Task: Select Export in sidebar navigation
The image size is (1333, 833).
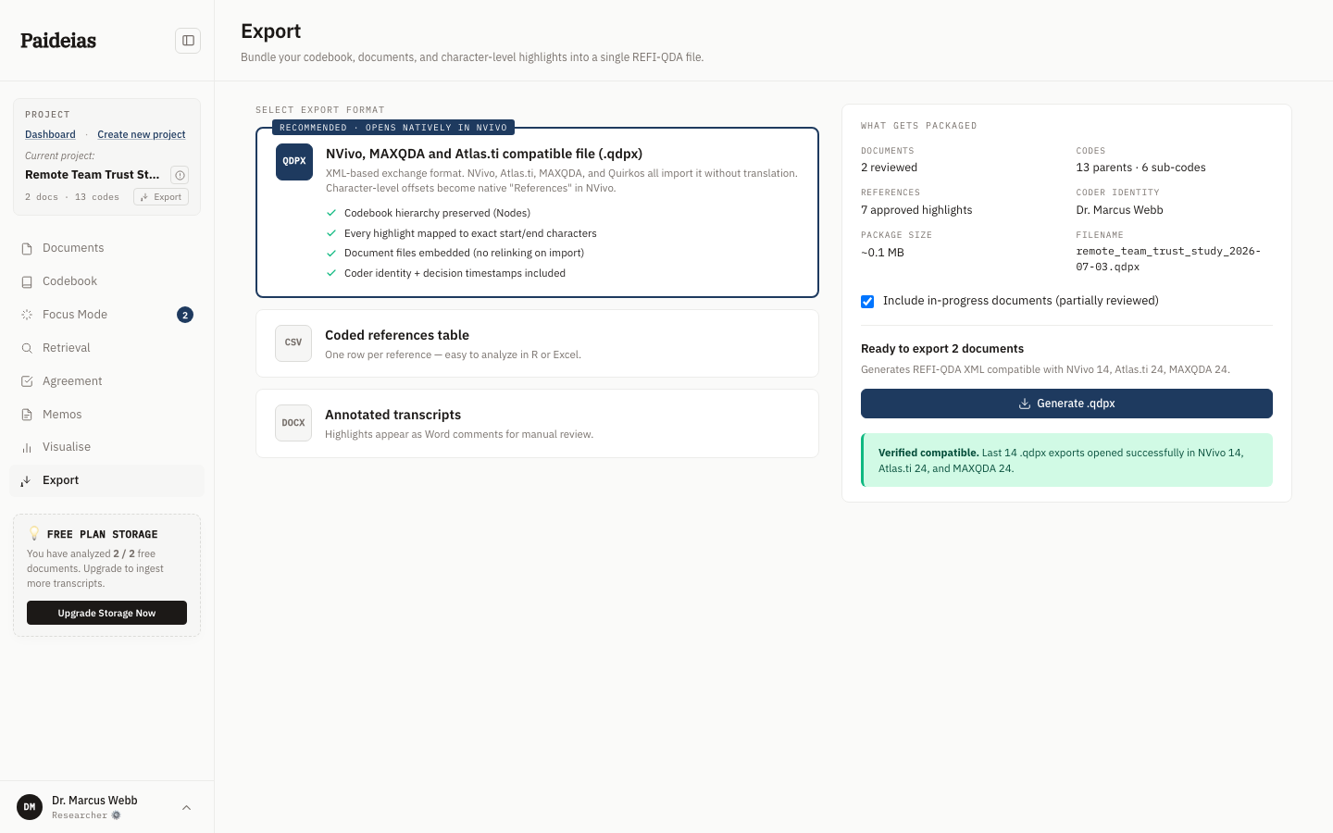Action: (x=106, y=480)
